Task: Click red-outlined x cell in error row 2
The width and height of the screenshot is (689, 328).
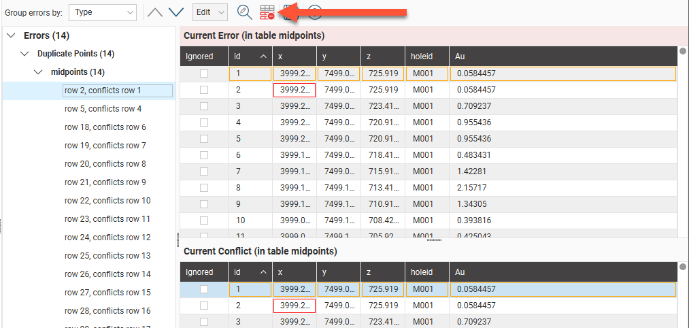Action: click(294, 90)
